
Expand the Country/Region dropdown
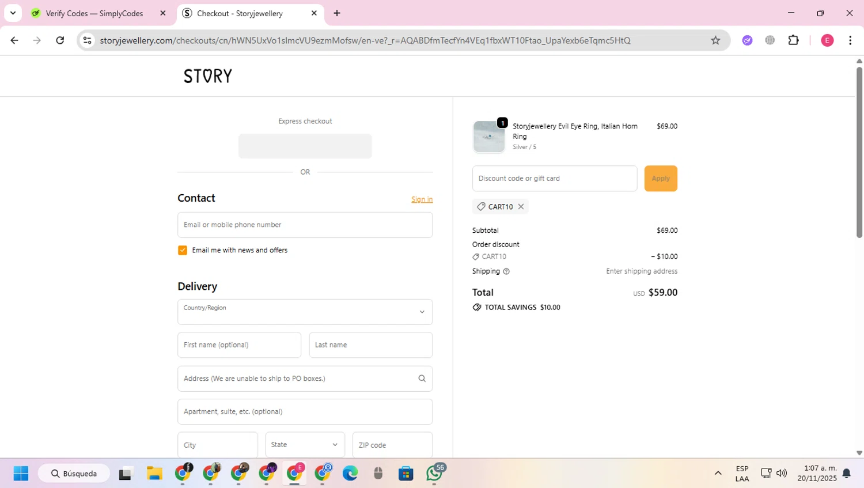coord(305,312)
